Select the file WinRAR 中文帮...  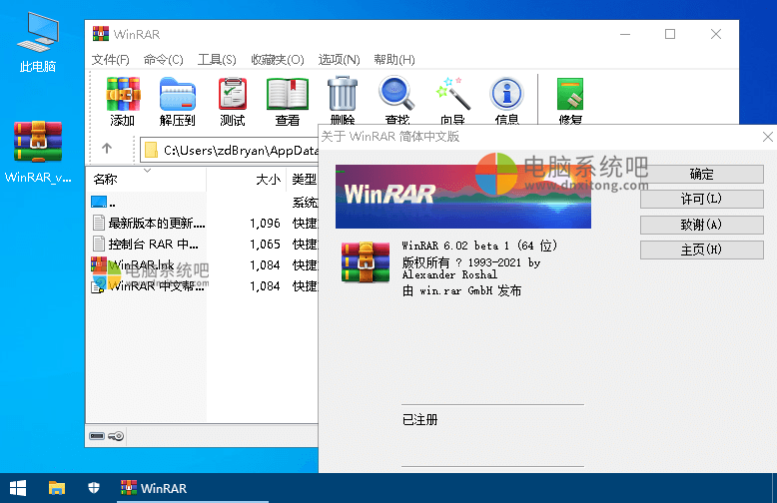[204, 285]
